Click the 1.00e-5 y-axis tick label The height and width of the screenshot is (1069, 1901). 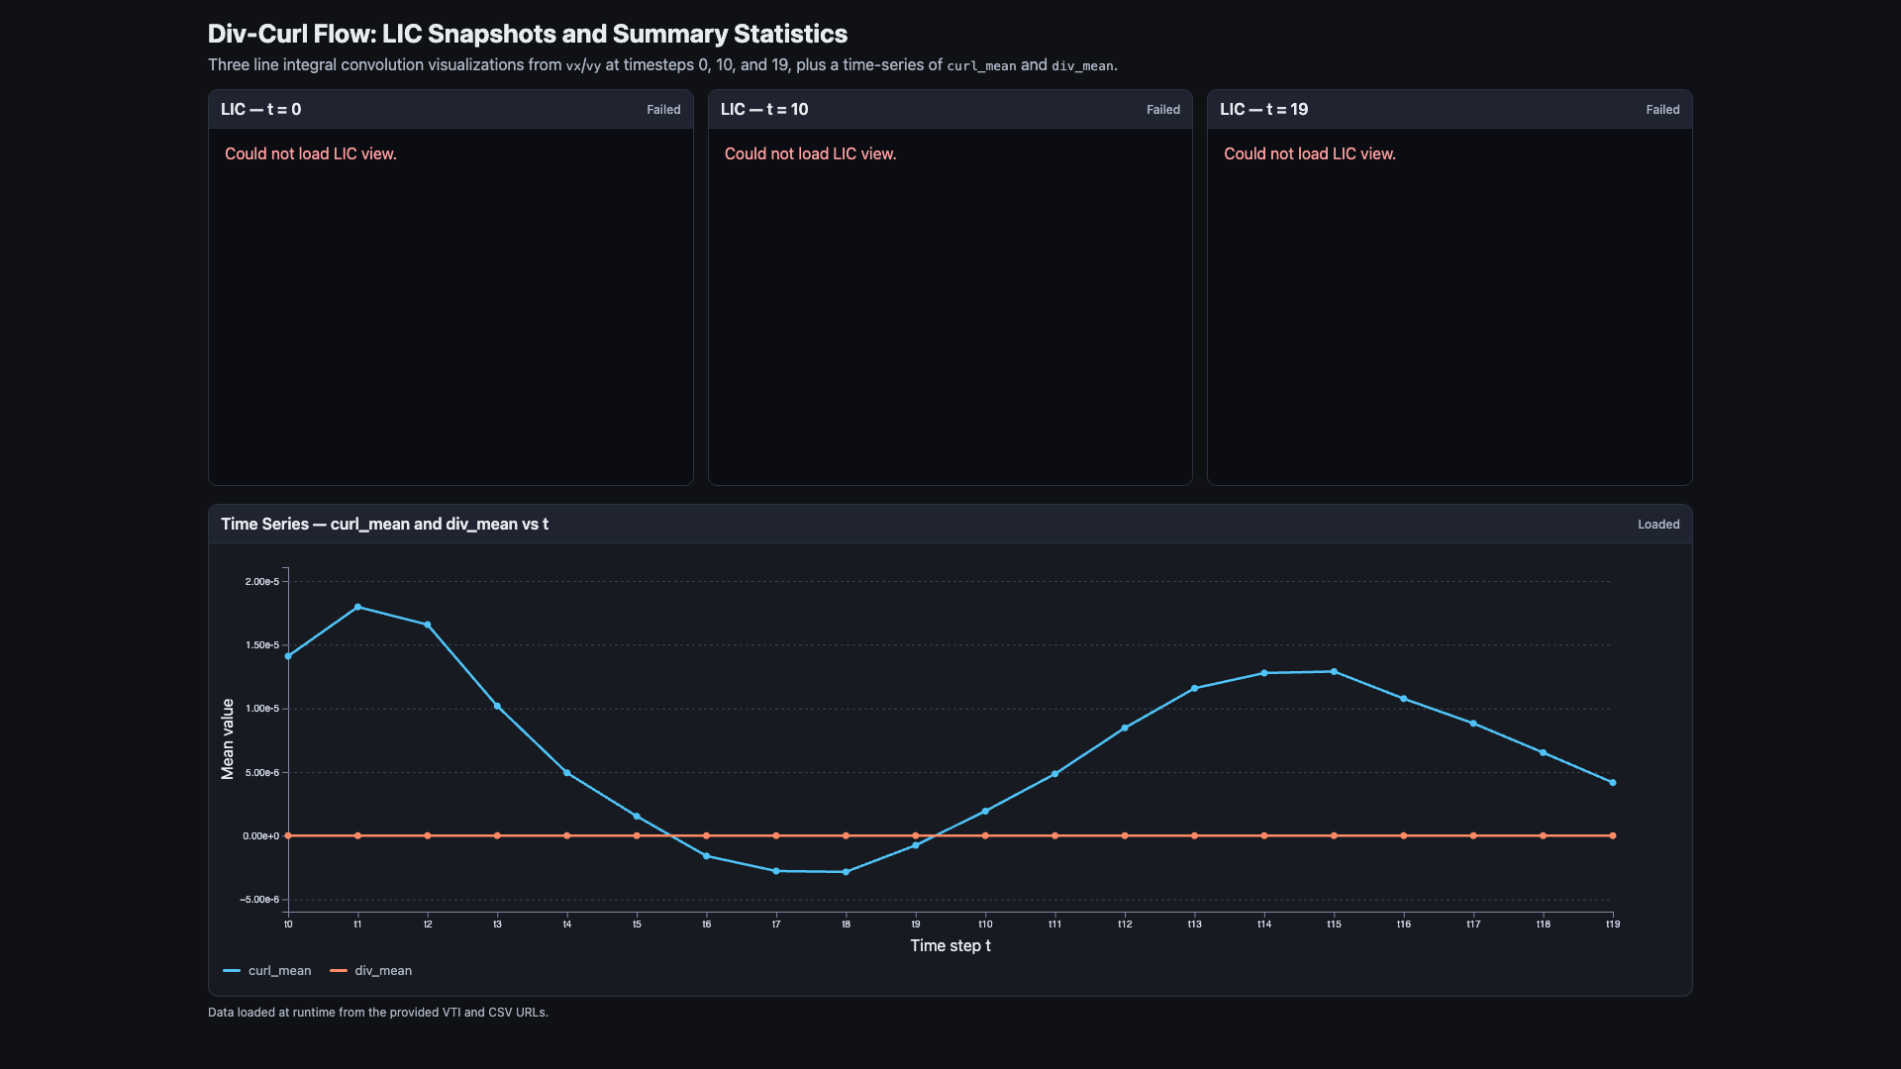(x=262, y=709)
